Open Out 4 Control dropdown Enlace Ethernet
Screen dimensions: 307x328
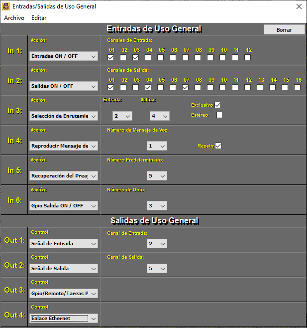64,318
